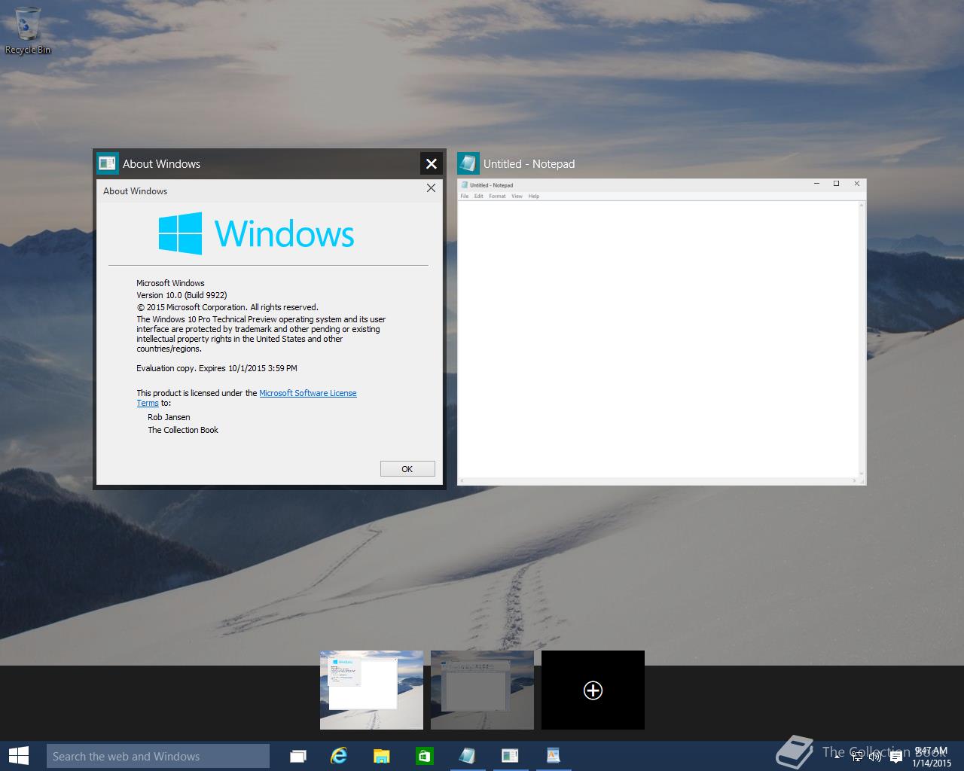Switch to the first virtual desktop thumbnail
This screenshot has width=964, height=771.
[371, 690]
